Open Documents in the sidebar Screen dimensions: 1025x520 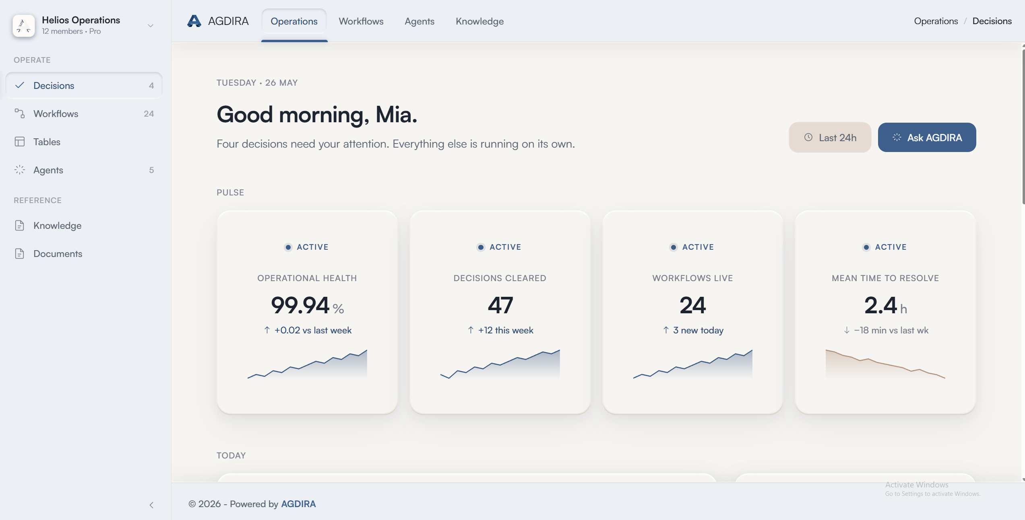coord(84,253)
